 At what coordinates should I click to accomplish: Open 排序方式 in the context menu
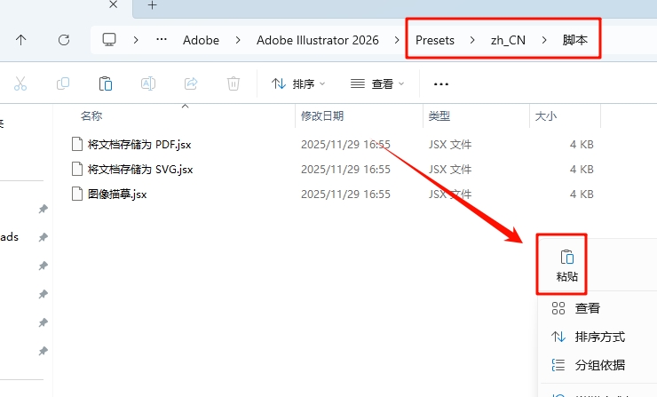point(599,337)
